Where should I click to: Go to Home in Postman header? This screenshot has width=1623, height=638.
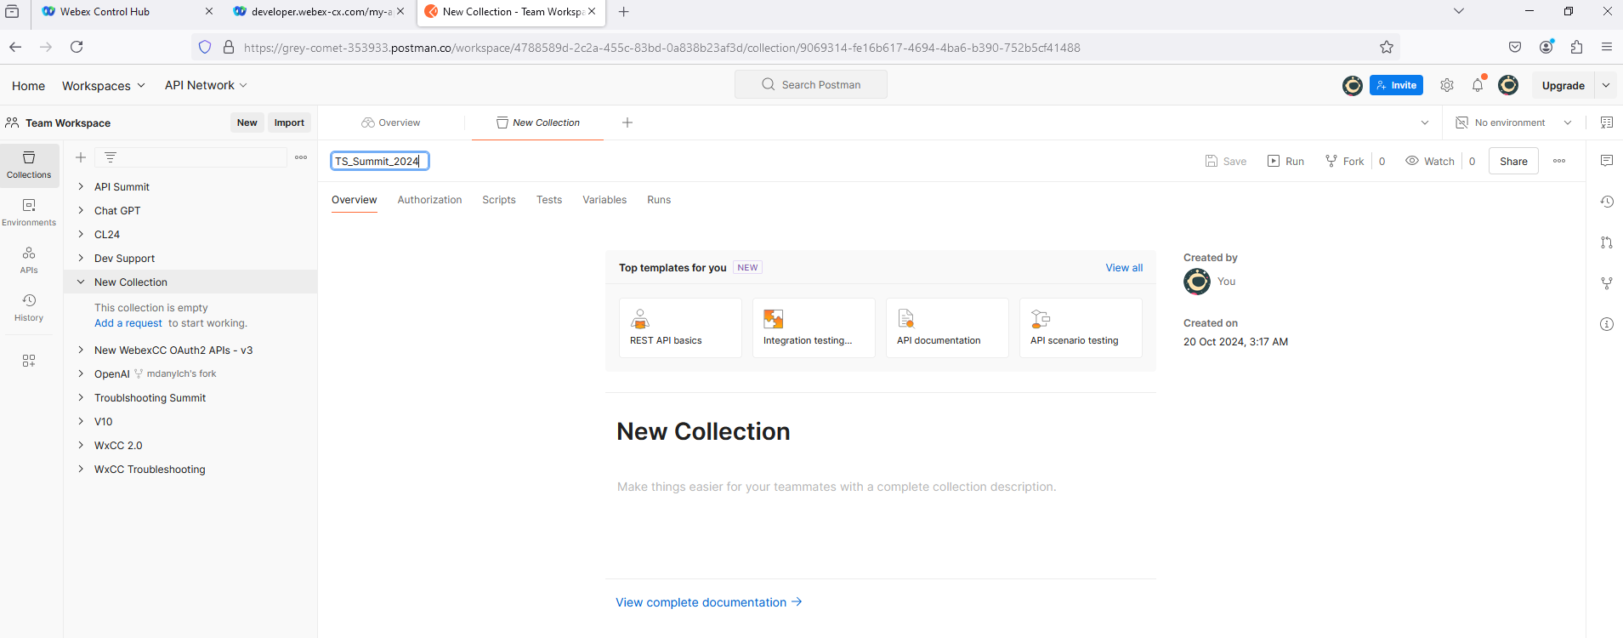pos(28,86)
